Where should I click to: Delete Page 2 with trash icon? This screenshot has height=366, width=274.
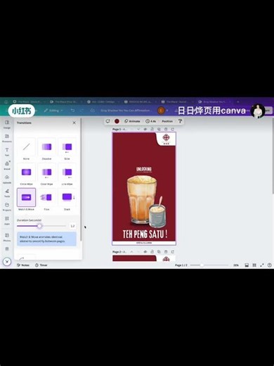click(166, 252)
